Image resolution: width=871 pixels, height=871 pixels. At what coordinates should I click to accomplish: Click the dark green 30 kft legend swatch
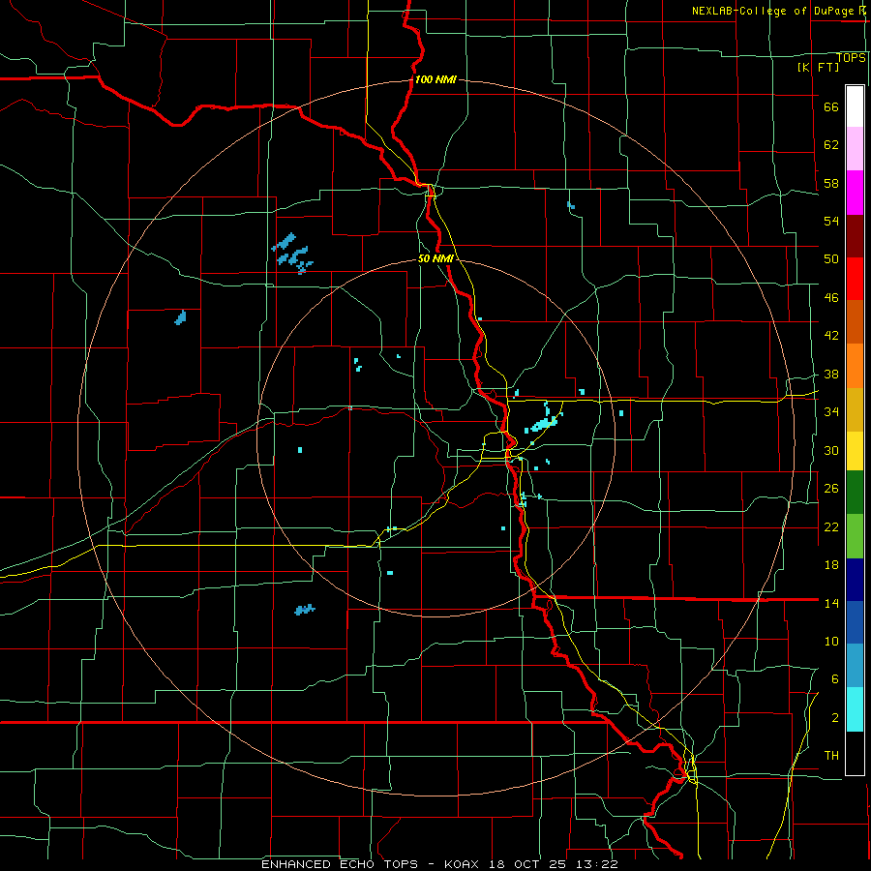point(855,493)
